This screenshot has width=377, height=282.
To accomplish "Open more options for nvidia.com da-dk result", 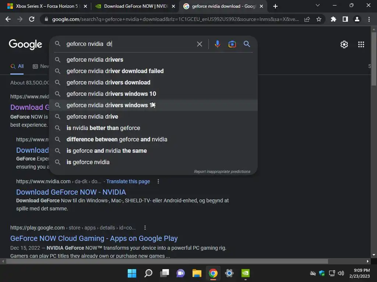I will click(x=158, y=181).
